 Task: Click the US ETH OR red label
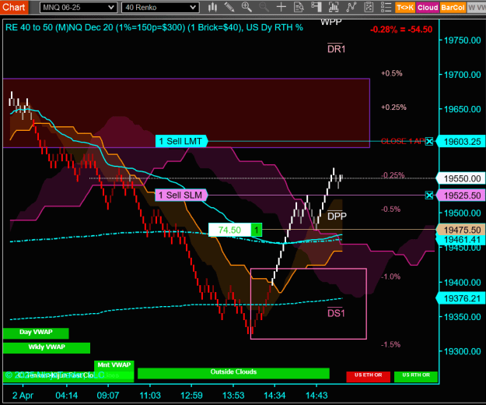[369, 376]
